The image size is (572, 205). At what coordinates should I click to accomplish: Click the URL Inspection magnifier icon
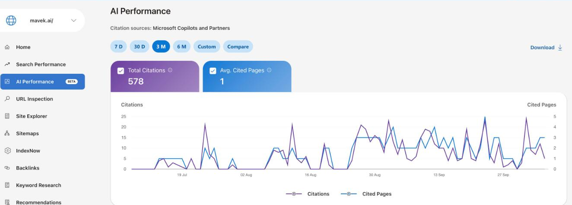point(7,99)
